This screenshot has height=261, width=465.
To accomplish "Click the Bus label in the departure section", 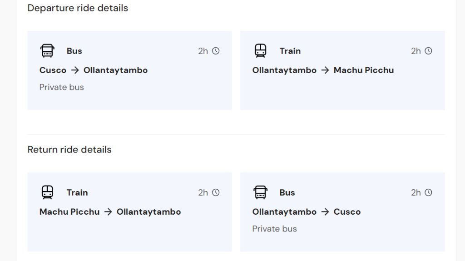I will pos(74,51).
